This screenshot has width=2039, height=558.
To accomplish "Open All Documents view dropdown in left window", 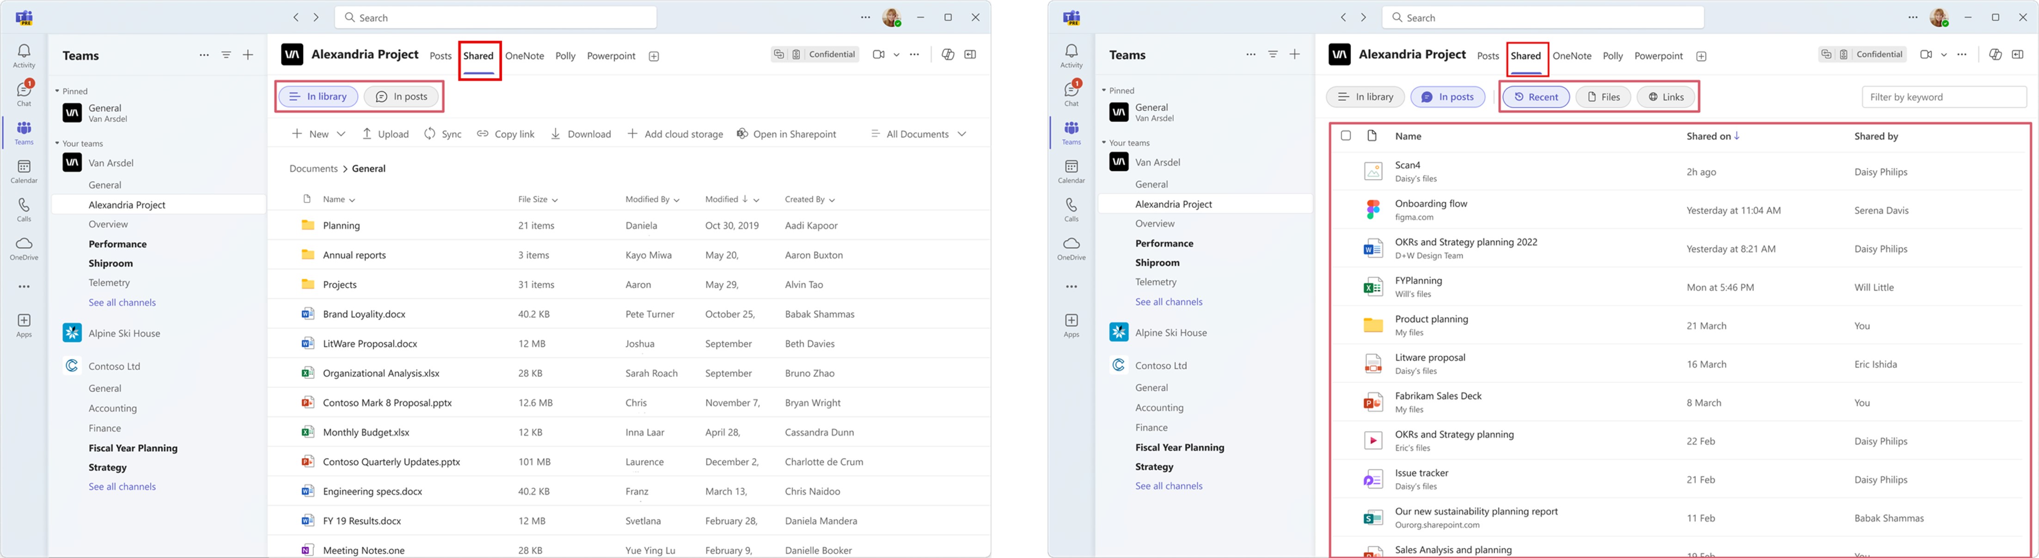I will 918,134.
